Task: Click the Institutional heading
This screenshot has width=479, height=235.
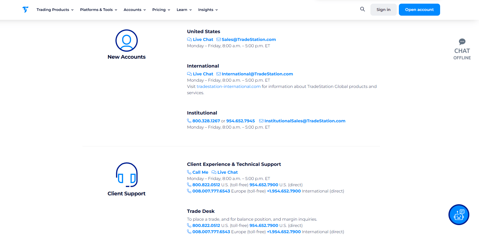Action: click(202, 113)
